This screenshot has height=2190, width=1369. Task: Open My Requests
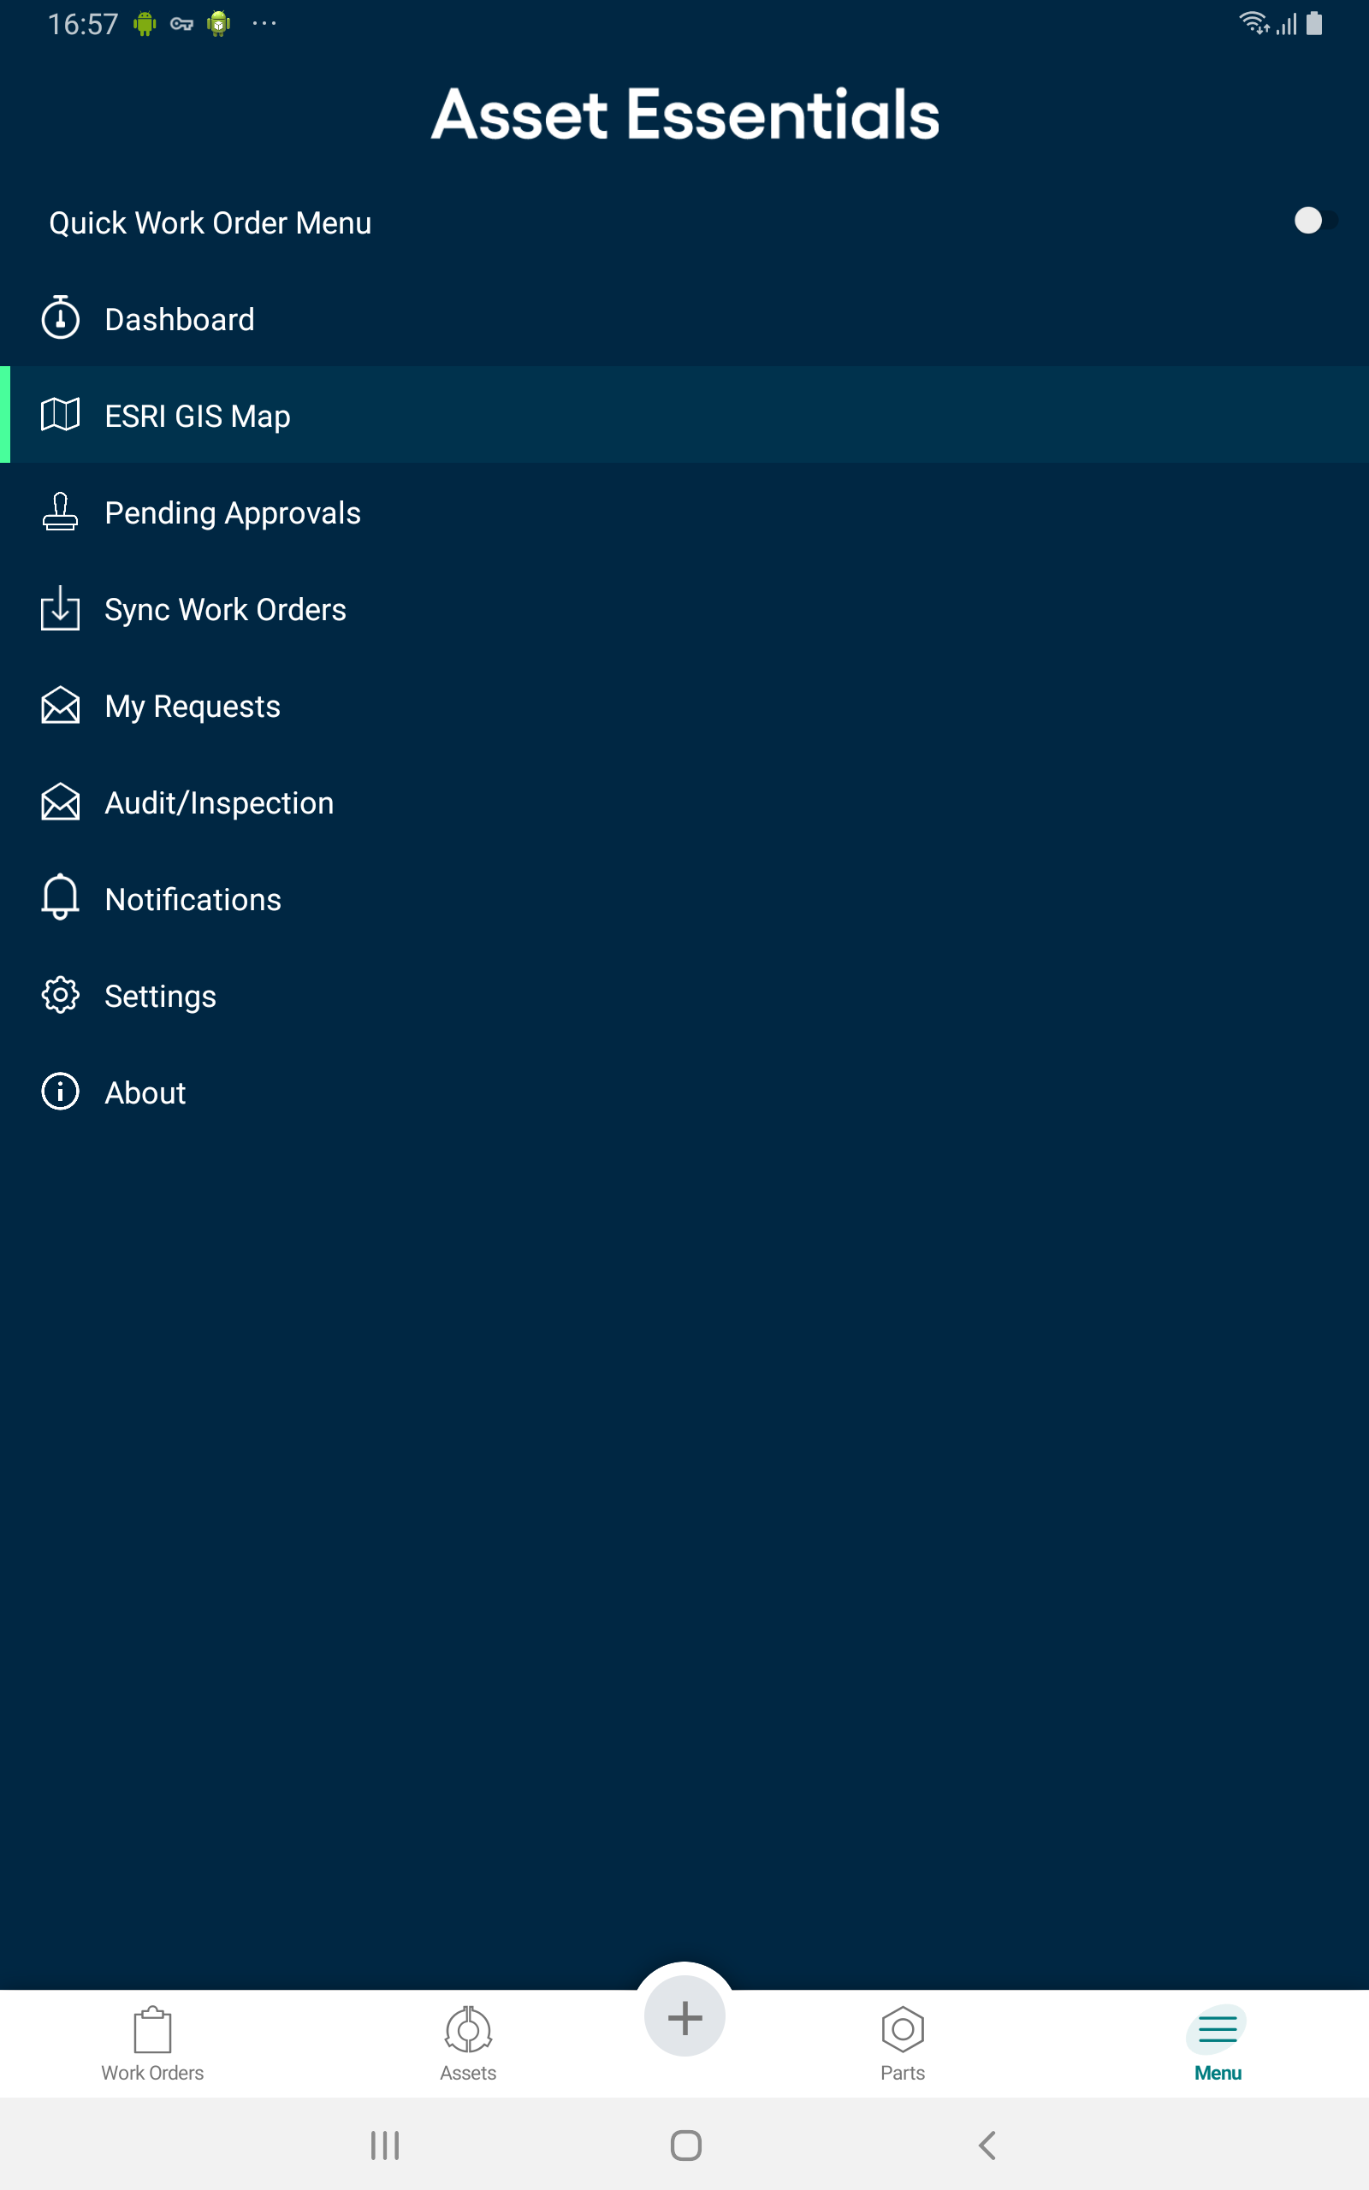(x=684, y=706)
